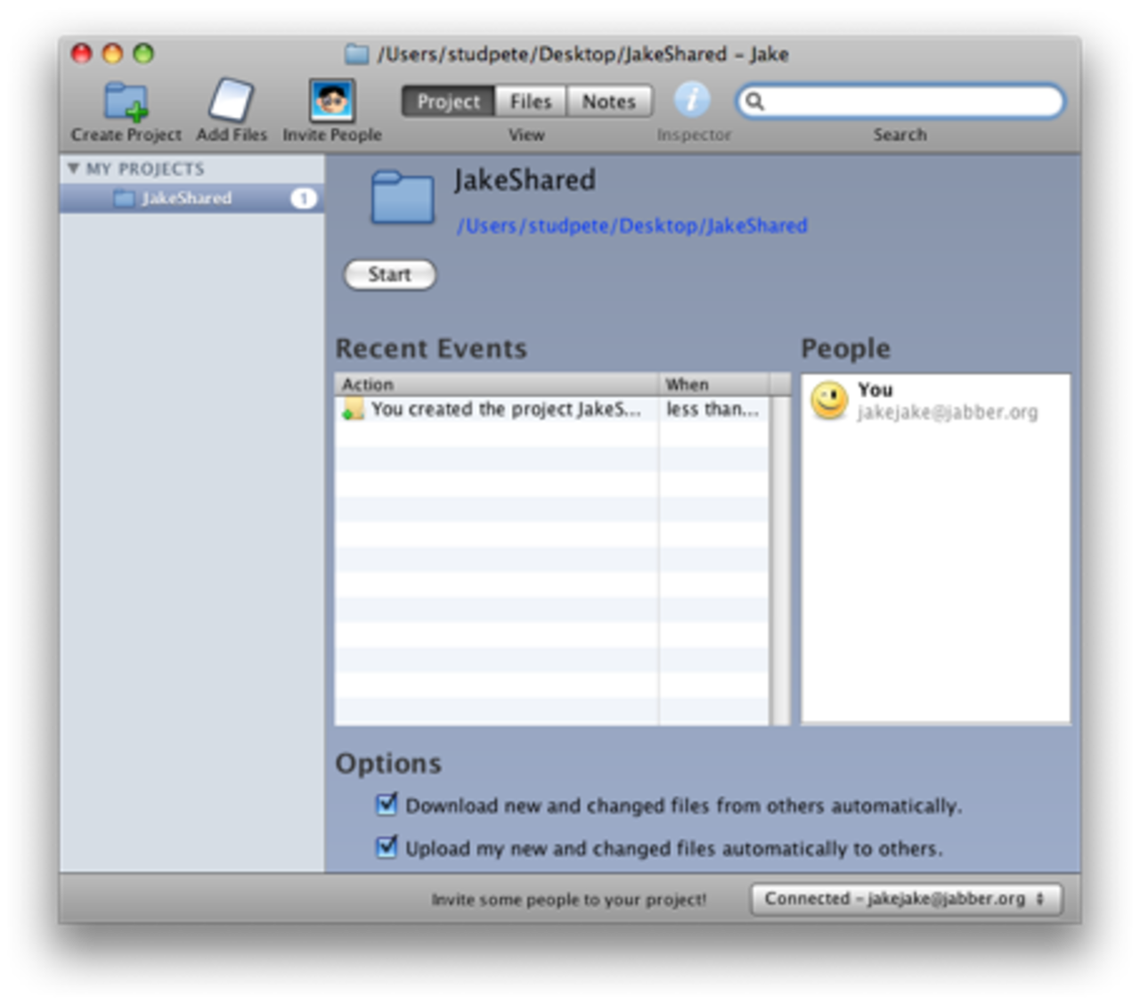Click the project-created event icon
The width and height of the screenshot is (1140, 1005).
click(x=353, y=409)
